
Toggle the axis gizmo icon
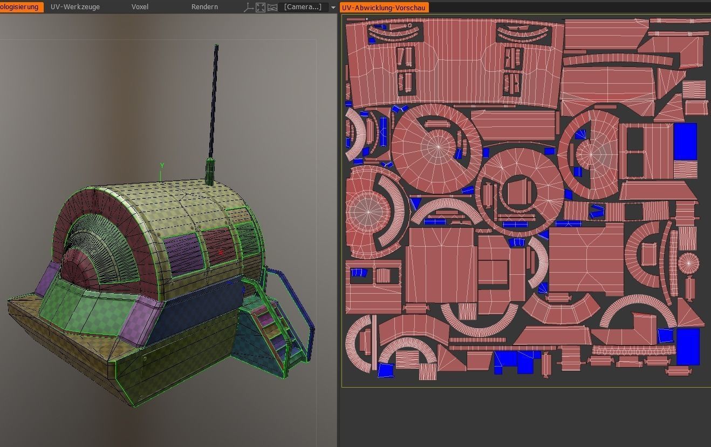tap(249, 7)
